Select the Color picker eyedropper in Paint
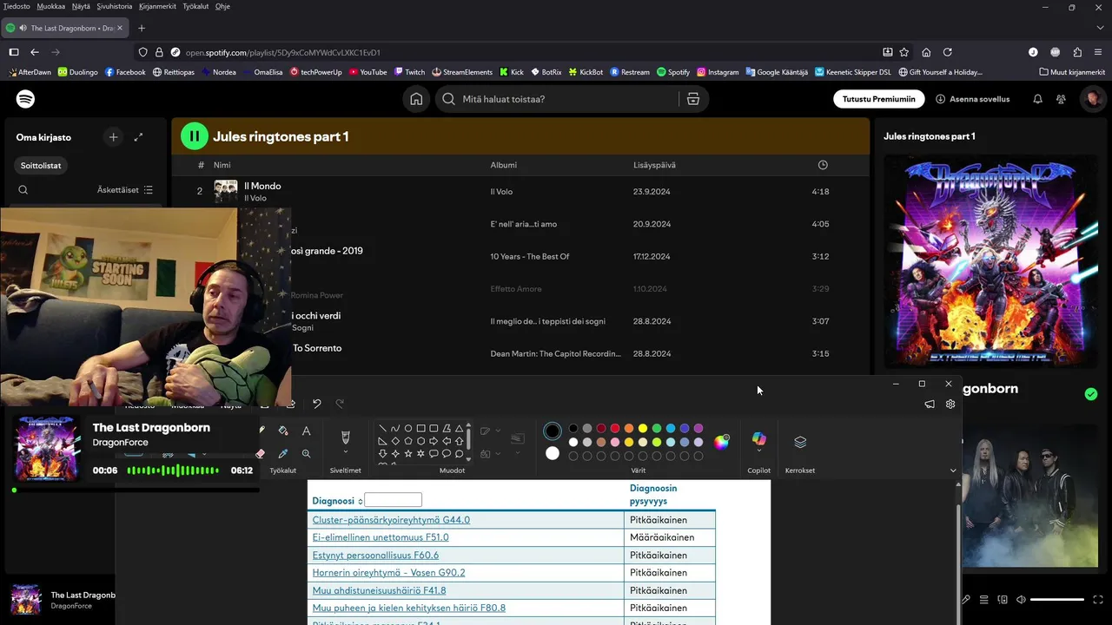This screenshot has height=625, width=1112. point(283,453)
